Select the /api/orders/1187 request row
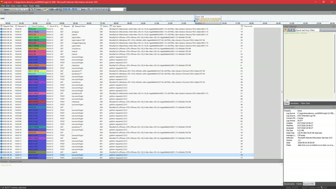Image resolution: width=336 pixels, height=189 pixels. [127, 40]
